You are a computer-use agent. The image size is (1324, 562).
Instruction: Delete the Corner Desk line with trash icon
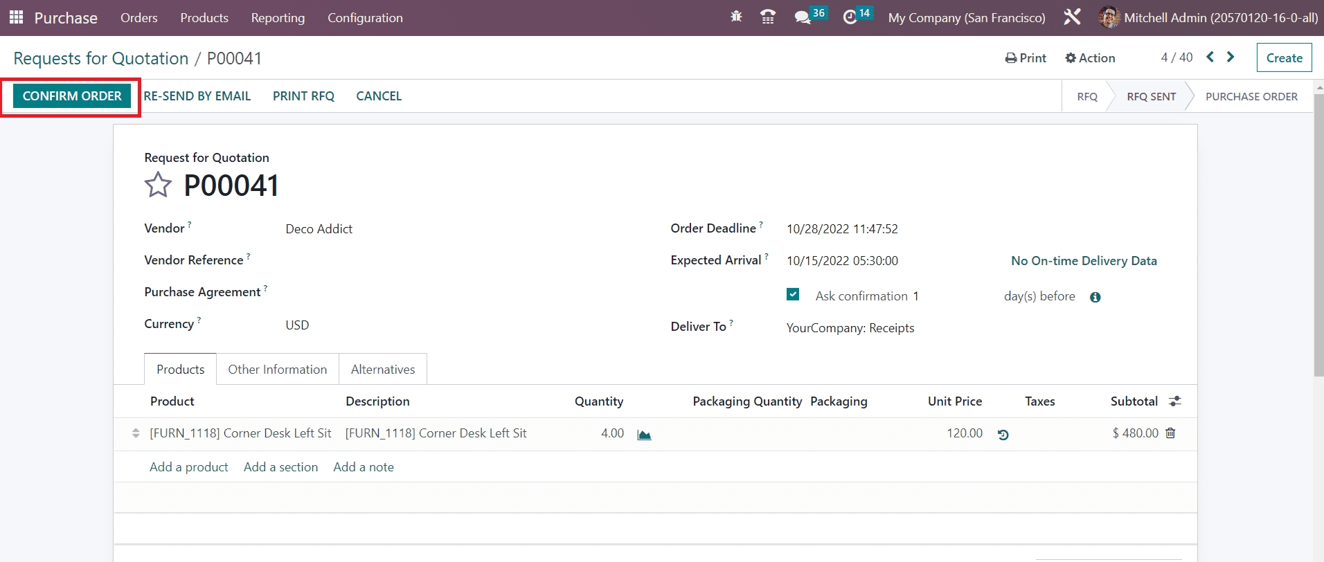pyautogui.click(x=1170, y=433)
